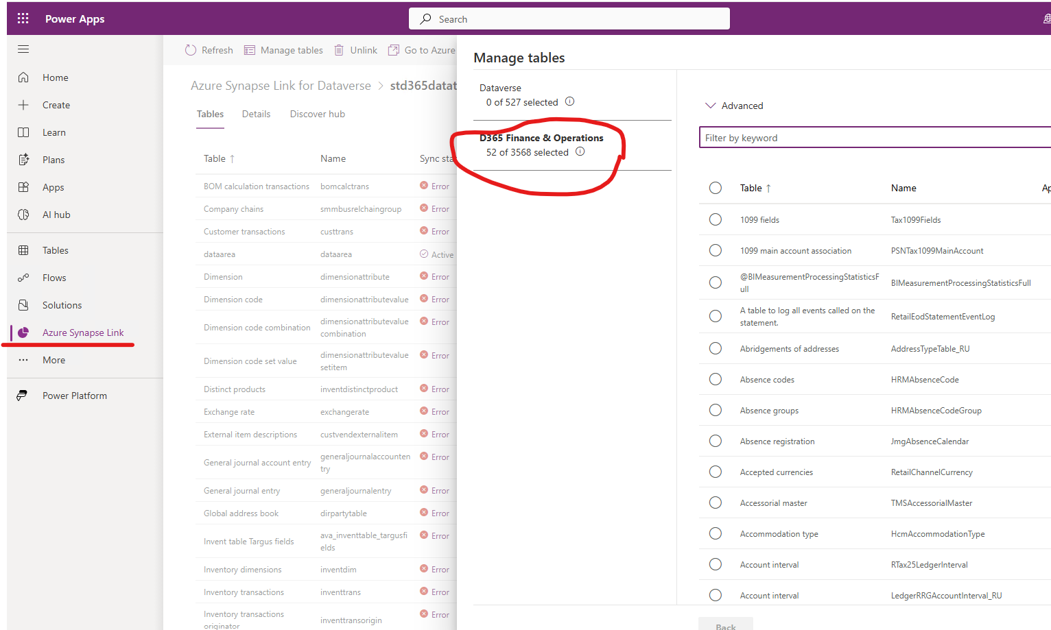Select the Dataverse source section
The width and height of the screenshot is (1051, 630).
(572, 95)
